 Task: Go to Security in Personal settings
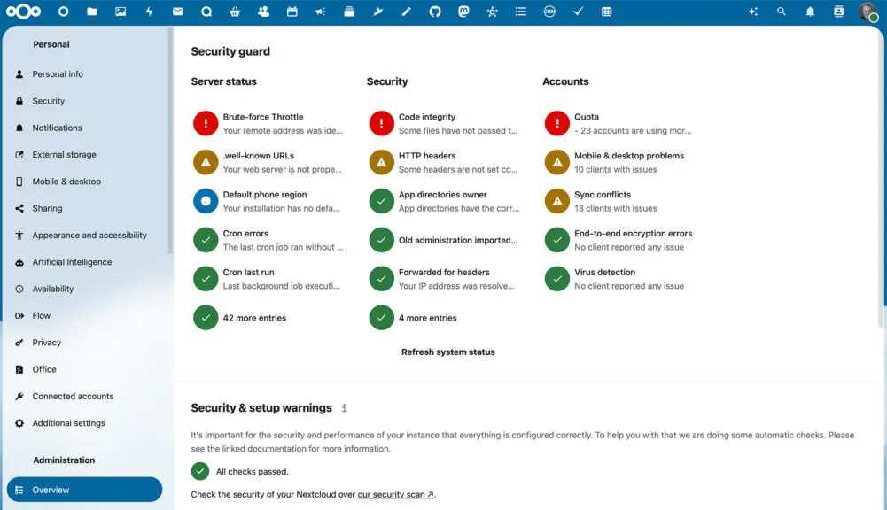[x=49, y=101]
